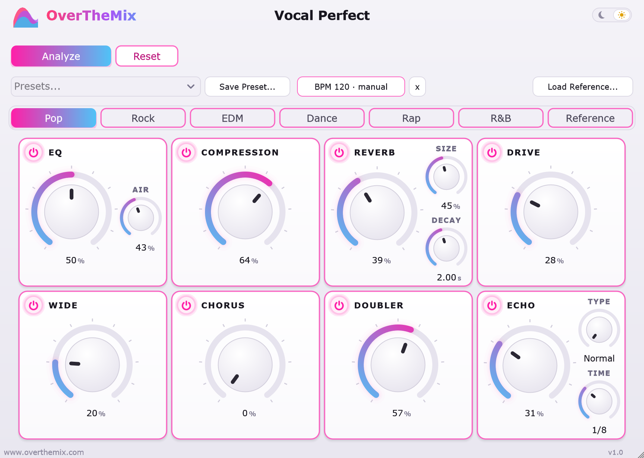Click the Analyze button

(61, 56)
